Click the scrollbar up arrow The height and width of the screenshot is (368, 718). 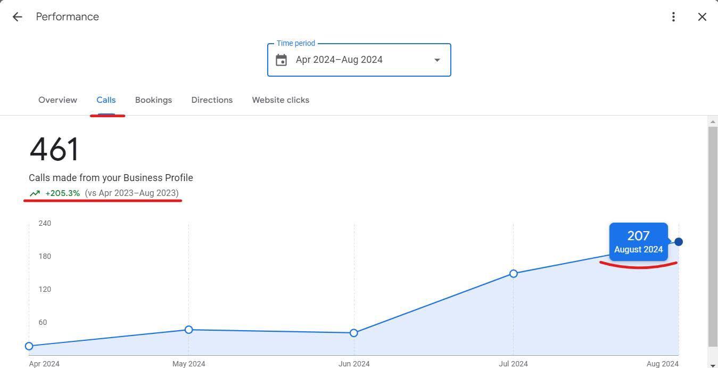[x=713, y=122]
